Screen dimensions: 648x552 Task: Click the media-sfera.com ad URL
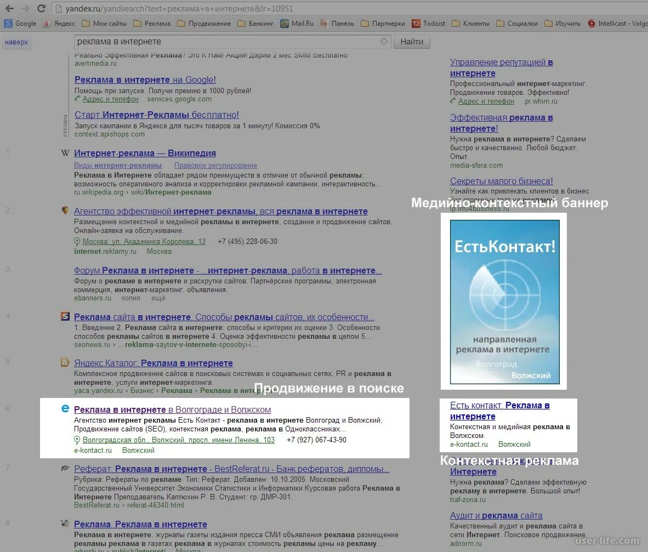(476, 165)
